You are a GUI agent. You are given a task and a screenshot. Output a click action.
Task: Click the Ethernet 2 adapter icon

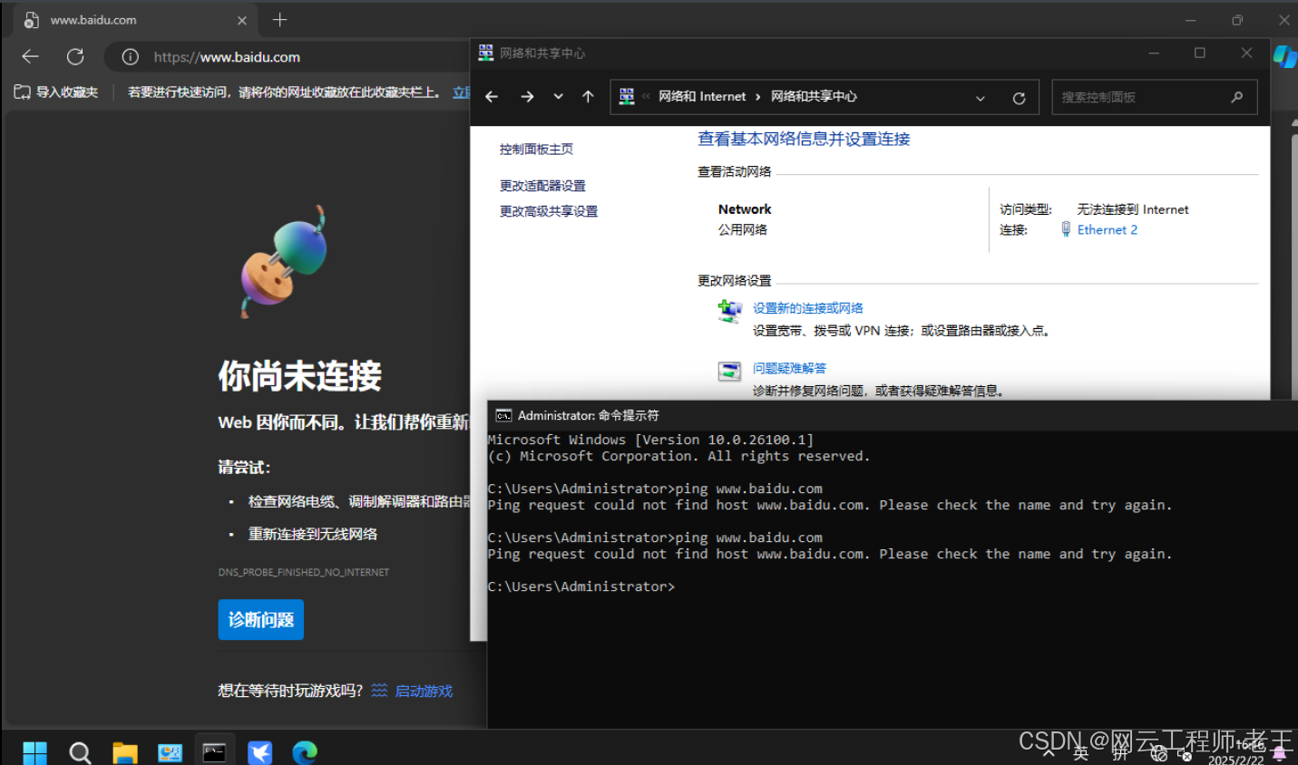[1066, 229]
